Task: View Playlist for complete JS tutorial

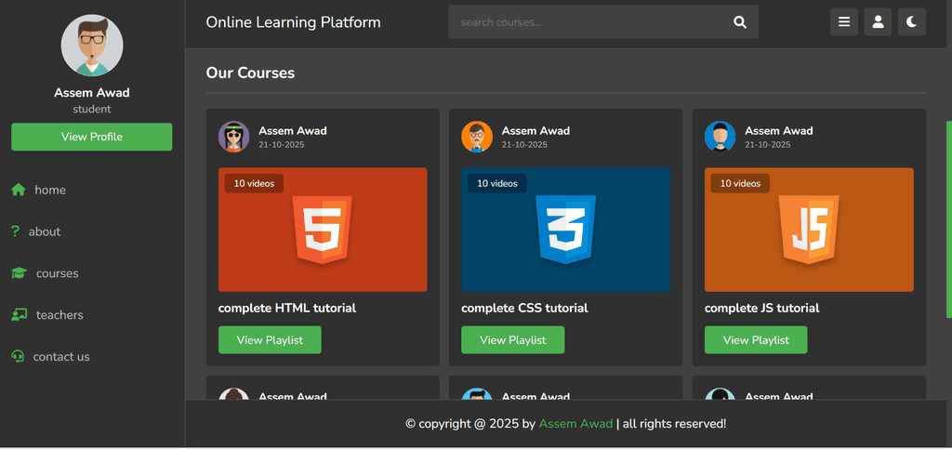Action: 756,340
